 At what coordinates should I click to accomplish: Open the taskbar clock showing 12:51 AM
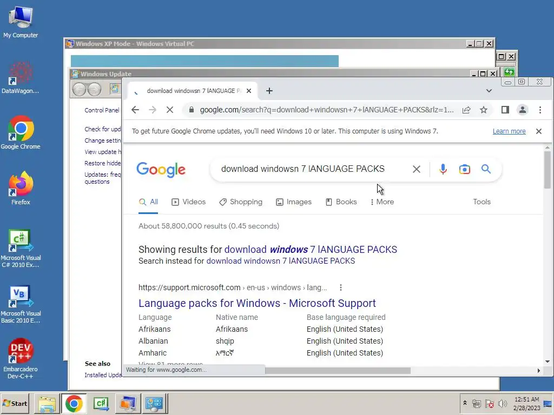527,404
